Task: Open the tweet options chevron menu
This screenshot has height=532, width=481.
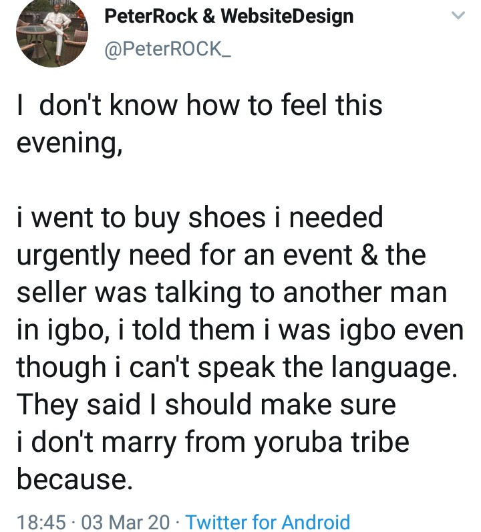Action: [x=459, y=17]
